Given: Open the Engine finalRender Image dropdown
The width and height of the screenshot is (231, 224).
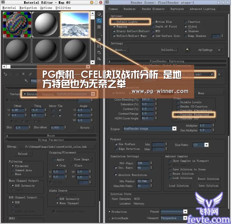Looking at the screenshot, I should click(x=174, y=129).
